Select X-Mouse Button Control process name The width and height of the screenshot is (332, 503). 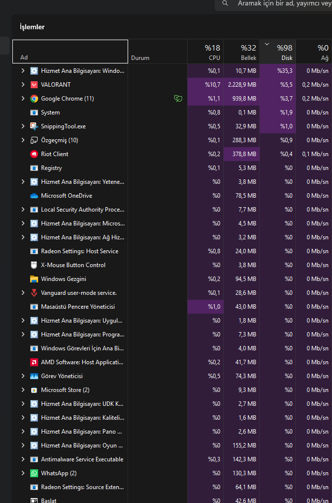(x=73, y=265)
